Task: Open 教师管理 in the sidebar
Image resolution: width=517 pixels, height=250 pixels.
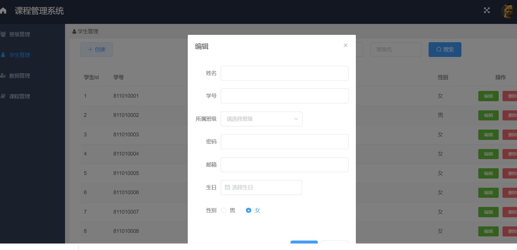Action: [20, 76]
